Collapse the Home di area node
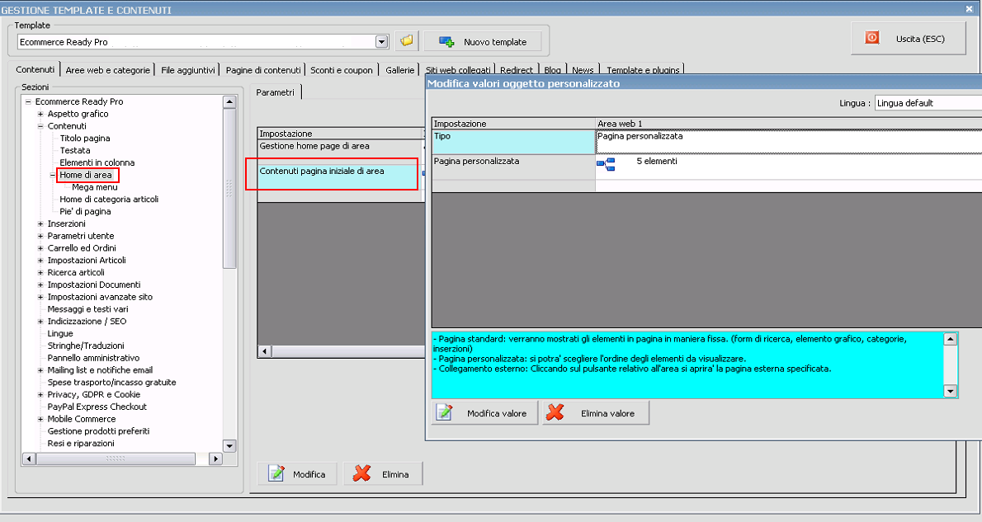This screenshot has height=522, width=982. 53,175
